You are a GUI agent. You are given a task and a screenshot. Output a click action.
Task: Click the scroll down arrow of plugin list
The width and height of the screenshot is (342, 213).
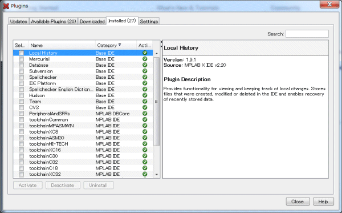(157, 174)
